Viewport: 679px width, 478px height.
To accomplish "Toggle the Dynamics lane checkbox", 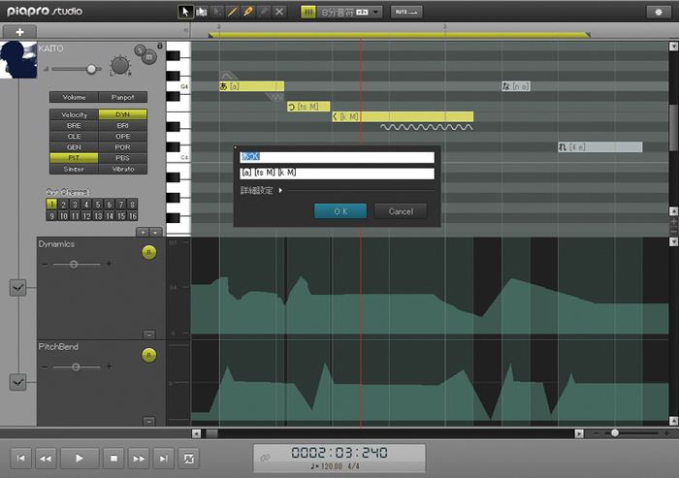I will pos(17,287).
